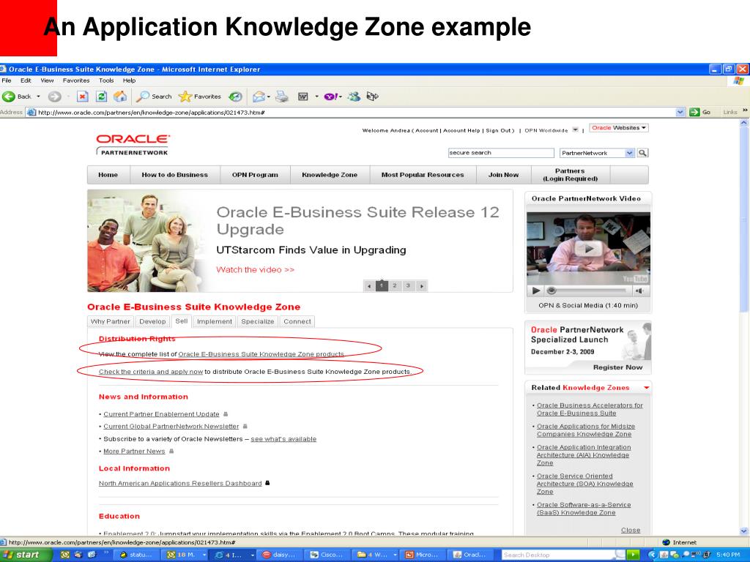
Task: Go to previous banner slide arrow
Action: (x=369, y=286)
